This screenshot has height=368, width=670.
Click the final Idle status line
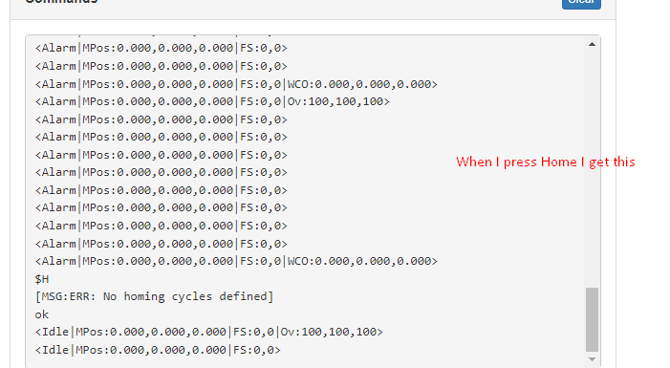pyautogui.click(x=158, y=350)
